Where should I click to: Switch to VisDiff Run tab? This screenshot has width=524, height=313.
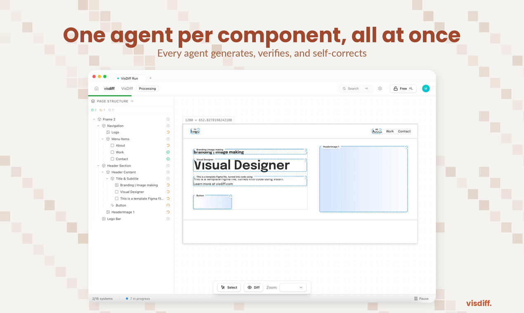(x=129, y=78)
